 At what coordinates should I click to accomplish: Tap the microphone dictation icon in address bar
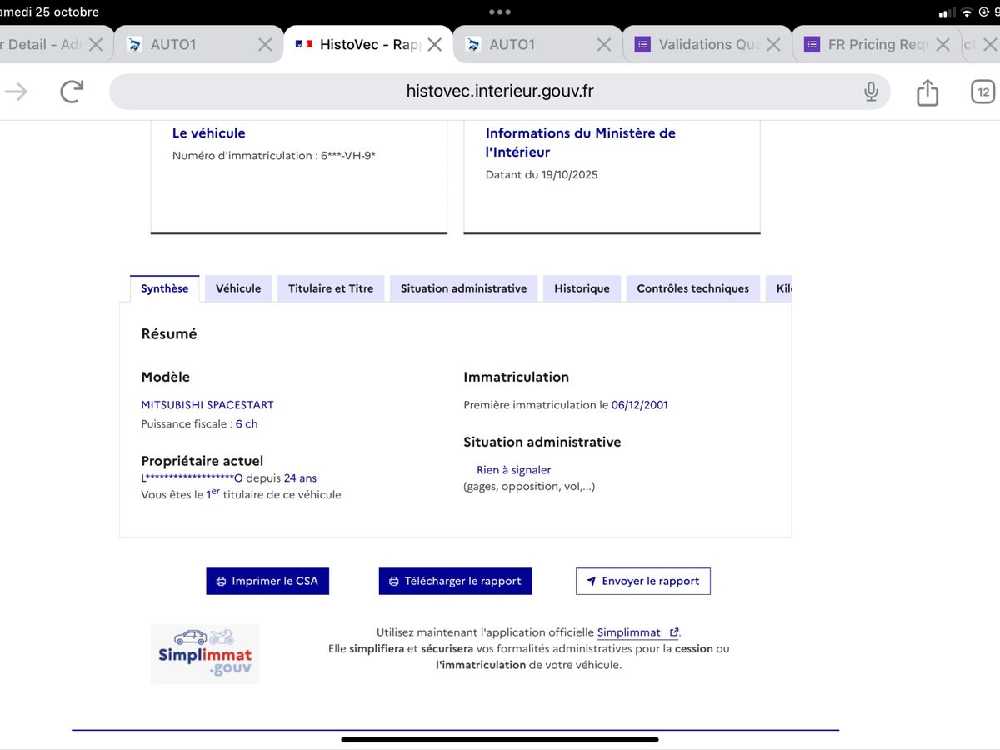pos(871,92)
